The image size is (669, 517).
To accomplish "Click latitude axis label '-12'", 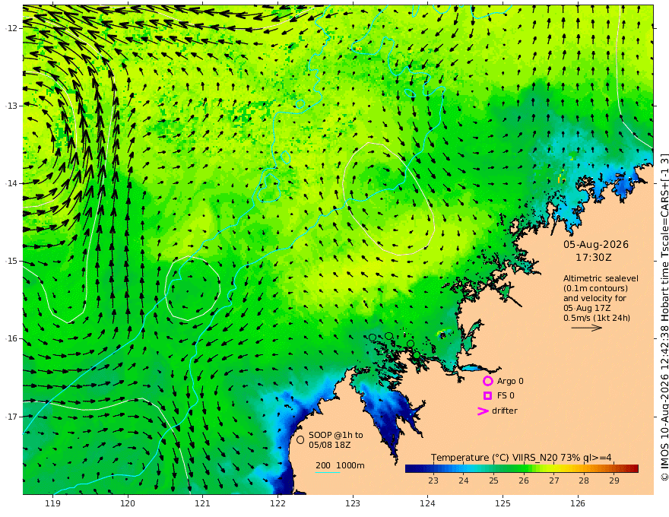I will [x=12, y=28].
